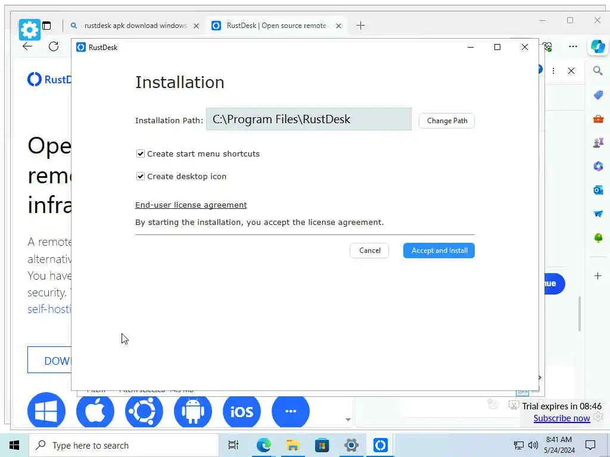Close the RustDesk Open source tab
The width and height of the screenshot is (610, 457).
coord(339,26)
